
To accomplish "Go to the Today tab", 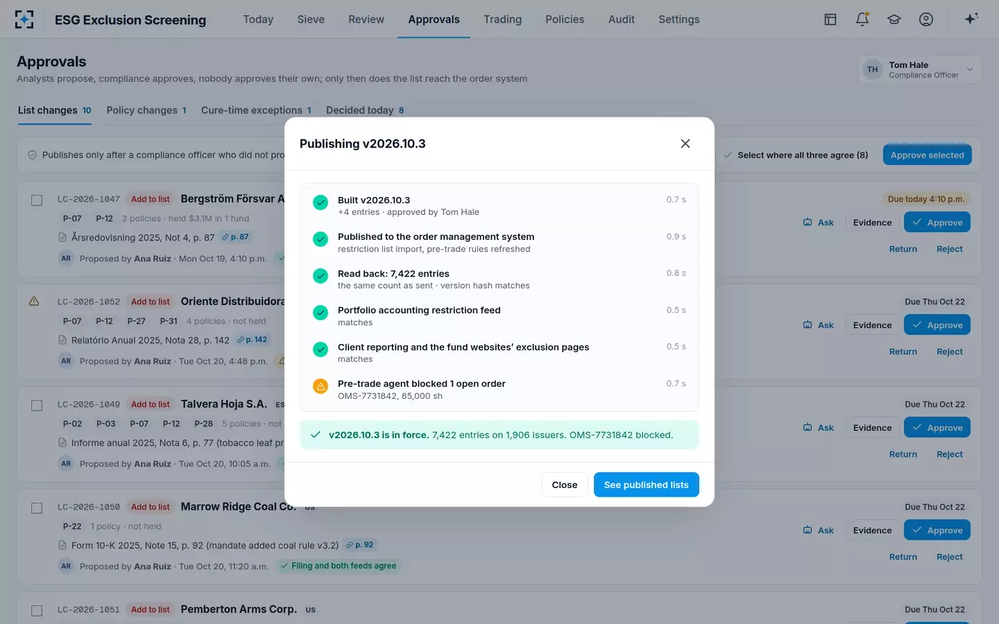I will (258, 19).
